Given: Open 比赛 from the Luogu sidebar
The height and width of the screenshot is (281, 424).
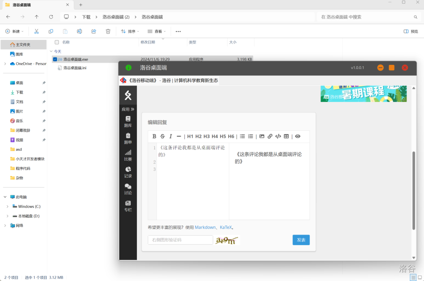Looking at the screenshot, I should (128, 155).
